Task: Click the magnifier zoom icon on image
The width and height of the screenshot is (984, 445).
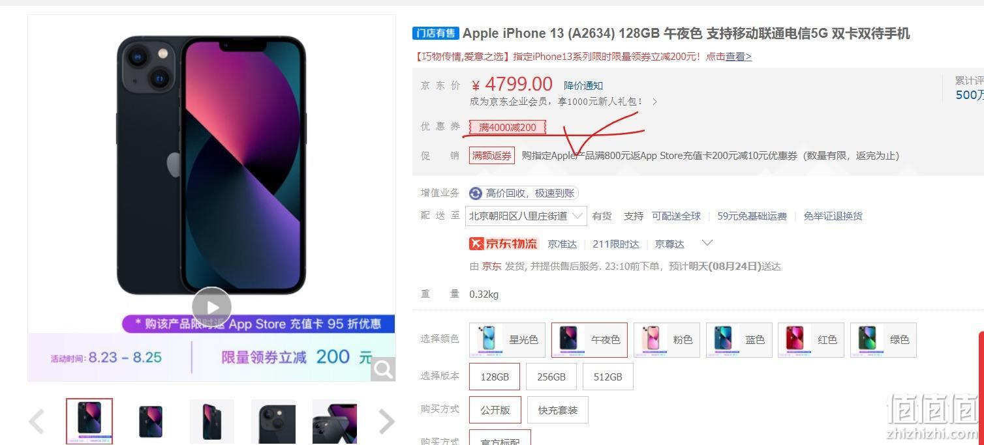Action: pyautogui.click(x=383, y=369)
